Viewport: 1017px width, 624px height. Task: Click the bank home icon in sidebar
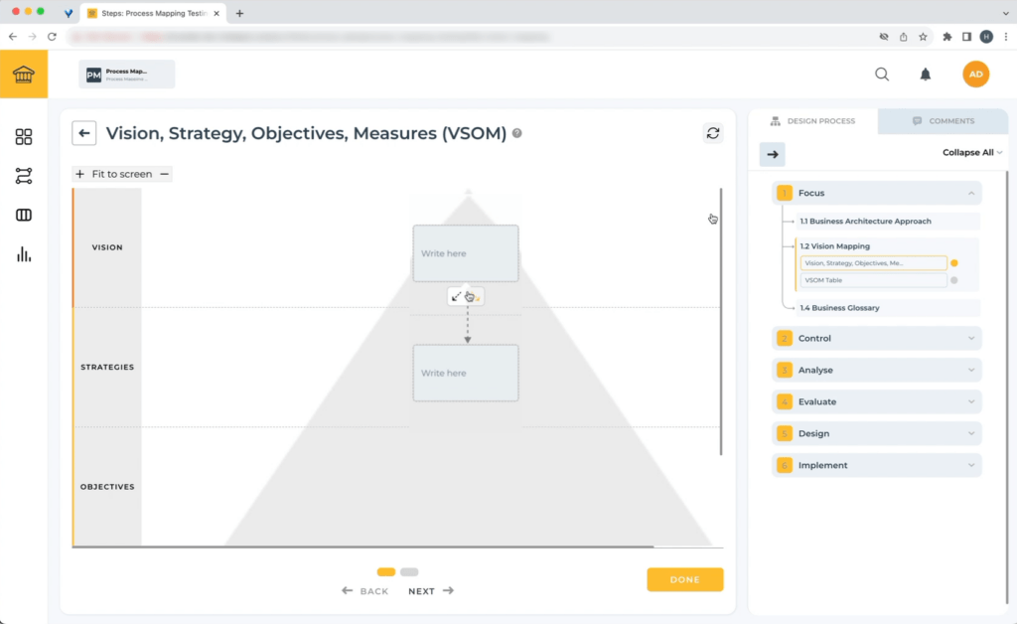point(24,75)
